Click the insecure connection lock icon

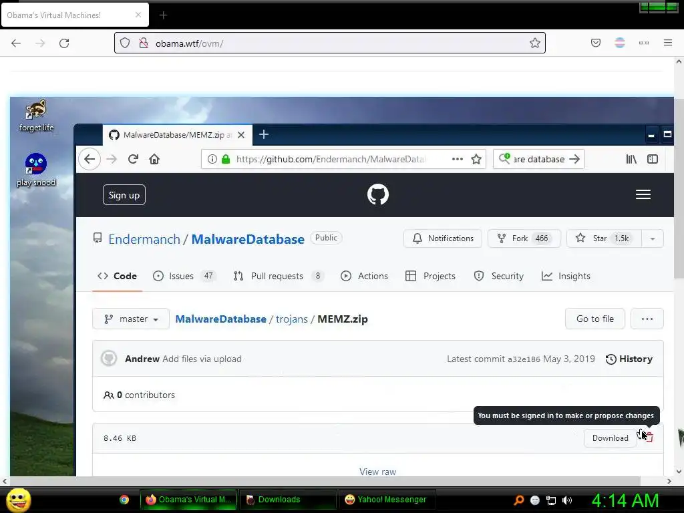pyautogui.click(x=143, y=43)
